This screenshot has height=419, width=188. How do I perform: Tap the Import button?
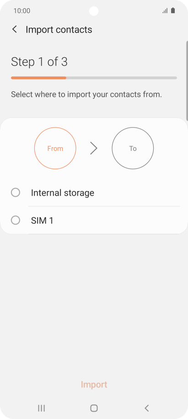pyautogui.click(x=94, y=385)
